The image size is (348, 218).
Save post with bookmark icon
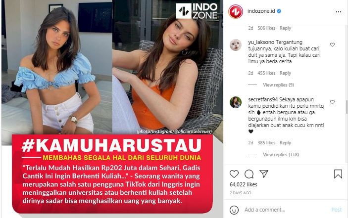[338, 174]
